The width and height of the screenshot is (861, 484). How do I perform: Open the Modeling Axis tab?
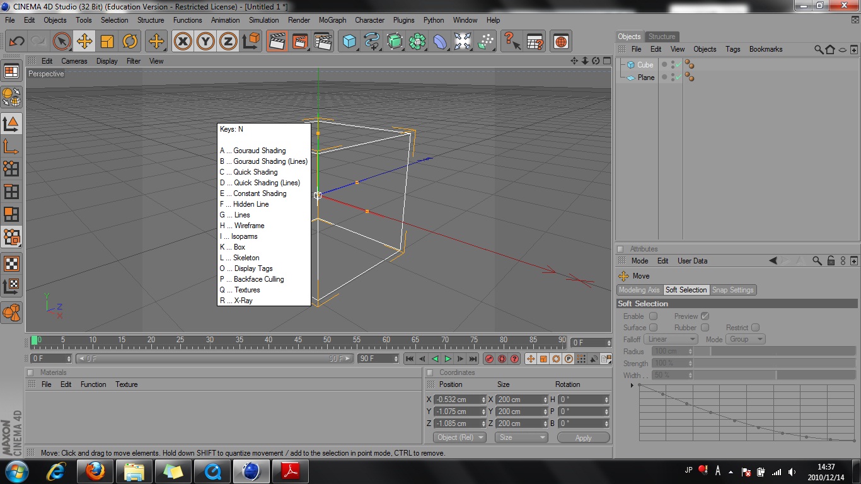point(639,290)
